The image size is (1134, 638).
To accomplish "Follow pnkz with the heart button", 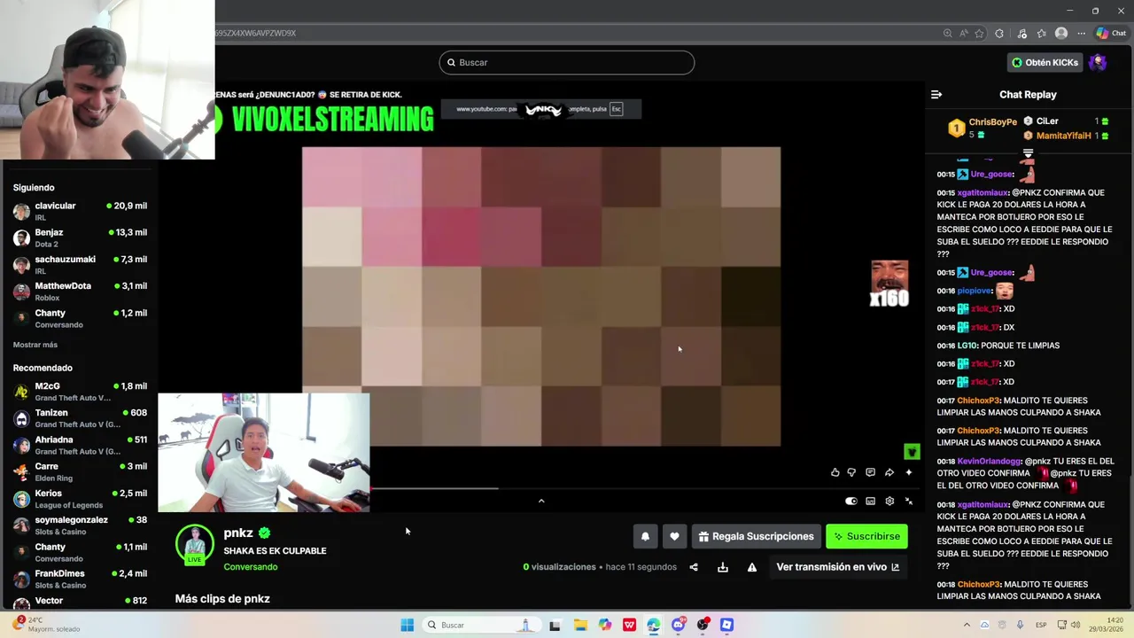I will pos(674,536).
